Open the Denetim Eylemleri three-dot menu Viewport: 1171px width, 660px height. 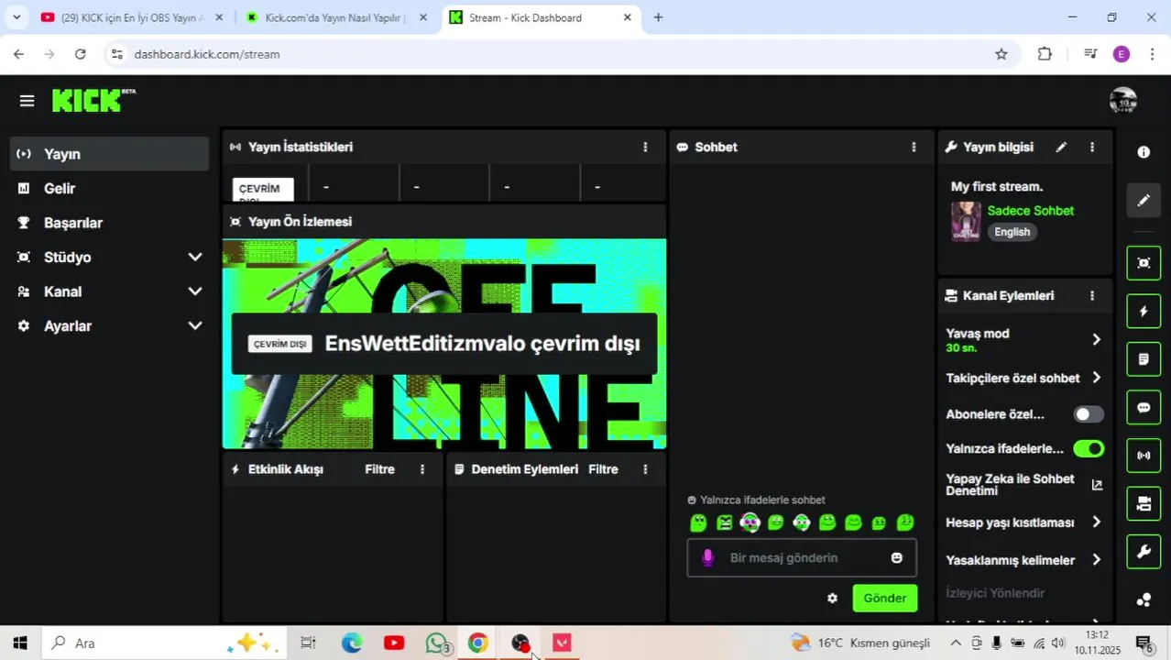(x=645, y=469)
